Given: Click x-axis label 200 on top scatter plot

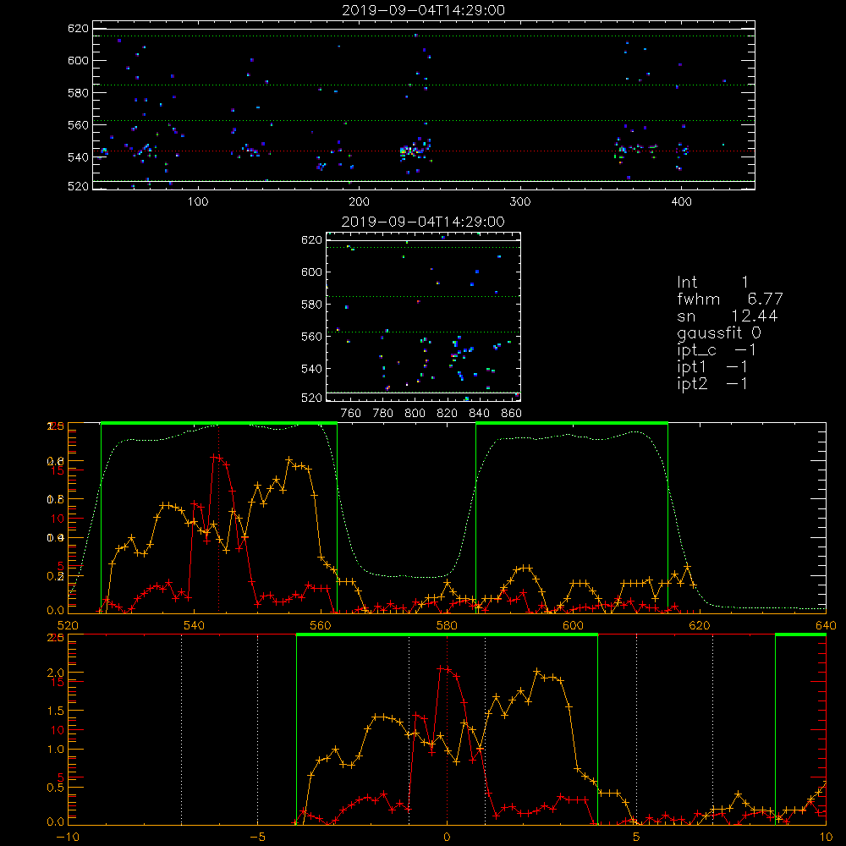Looking at the screenshot, I should point(359,202).
